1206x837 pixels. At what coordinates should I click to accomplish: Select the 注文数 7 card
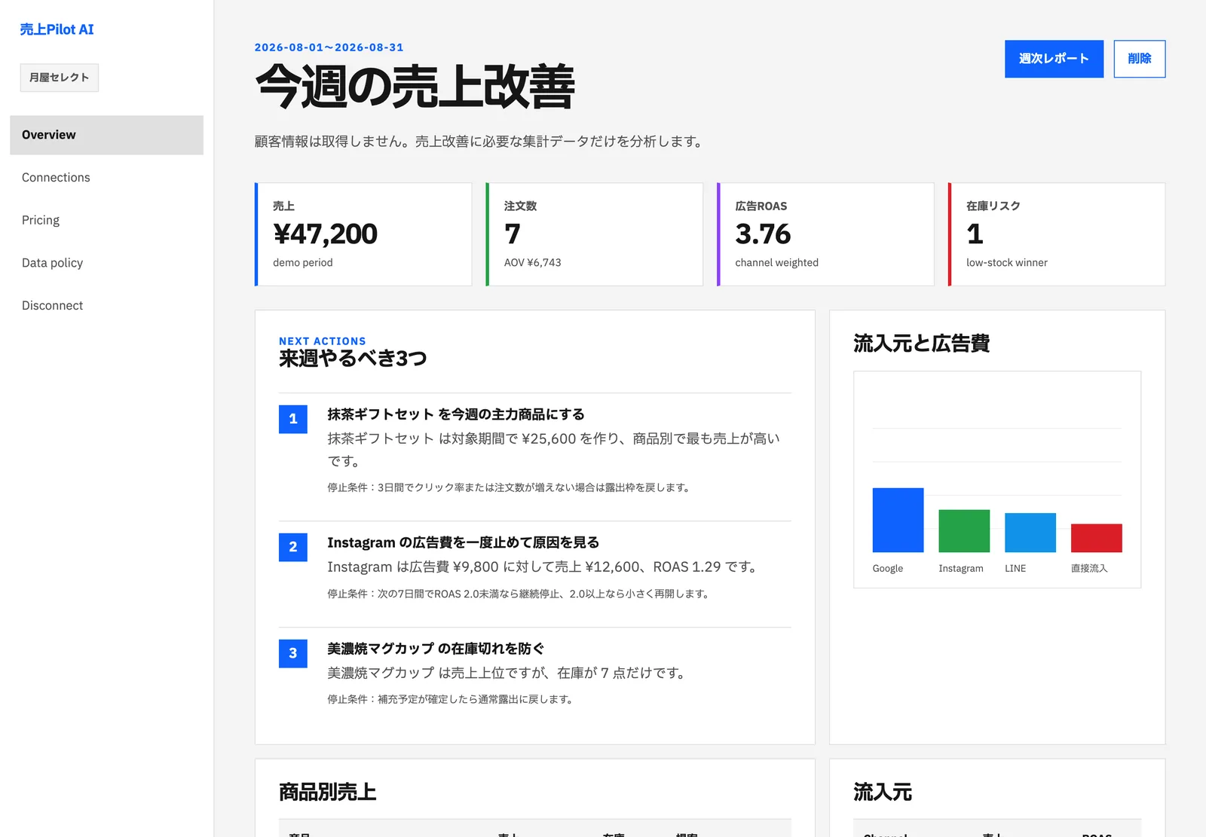[595, 234]
